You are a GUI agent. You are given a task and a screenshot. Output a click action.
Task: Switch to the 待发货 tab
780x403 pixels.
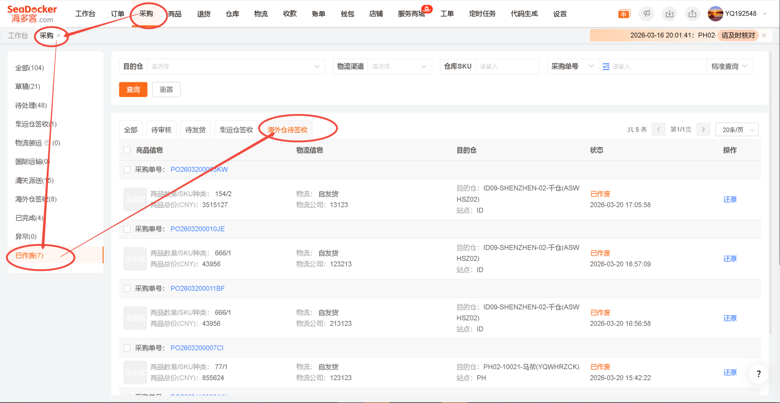(x=195, y=130)
